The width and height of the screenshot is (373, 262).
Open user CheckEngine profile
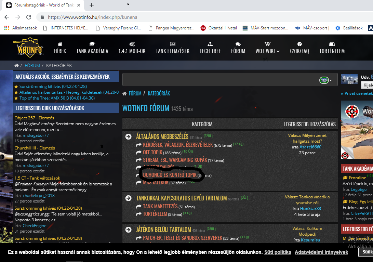point(35,226)
